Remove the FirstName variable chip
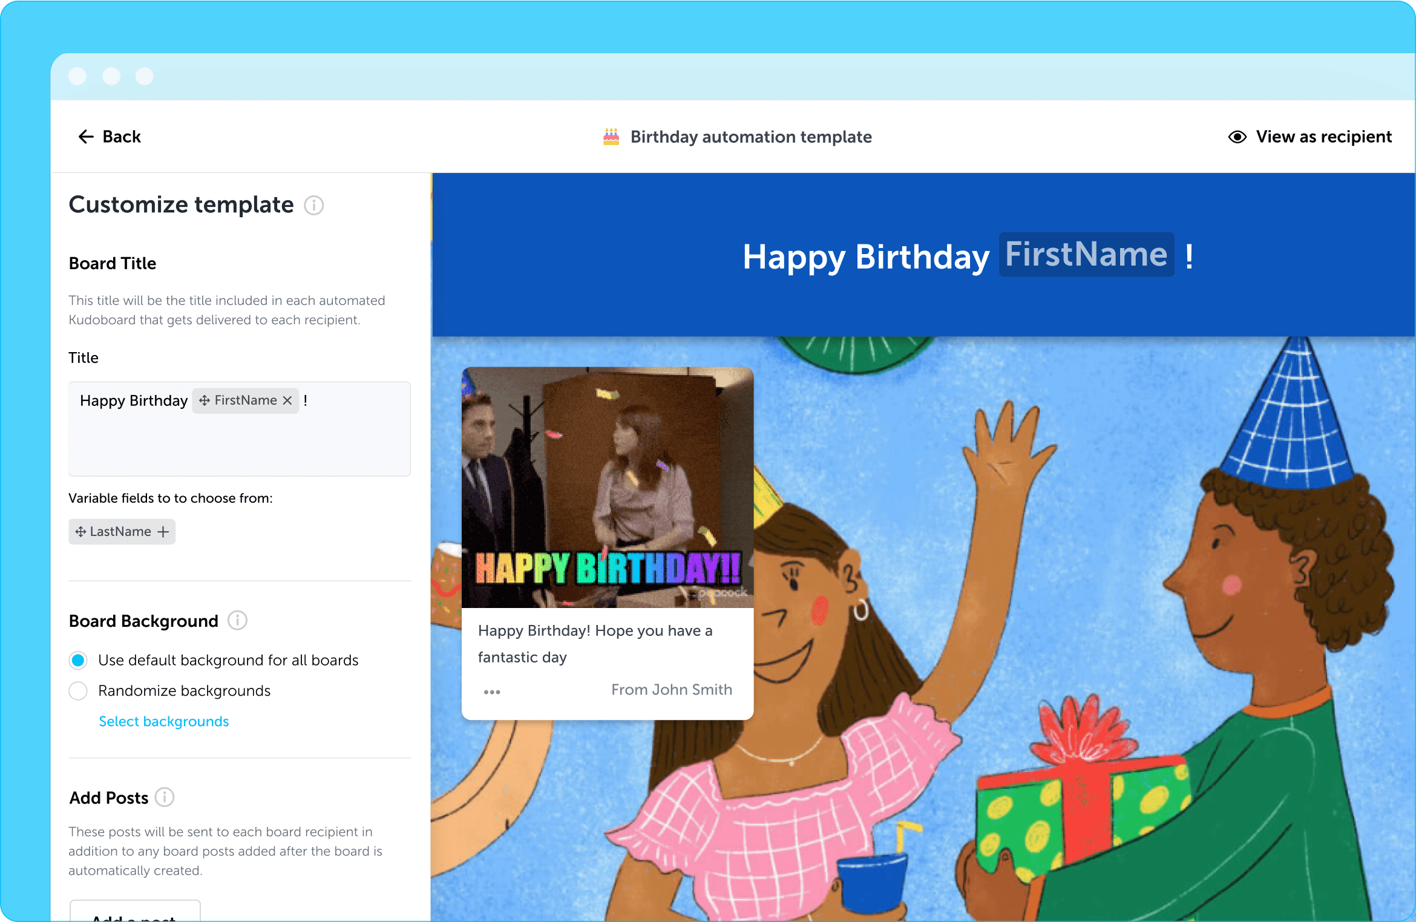This screenshot has width=1416, height=922. click(287, 401)
